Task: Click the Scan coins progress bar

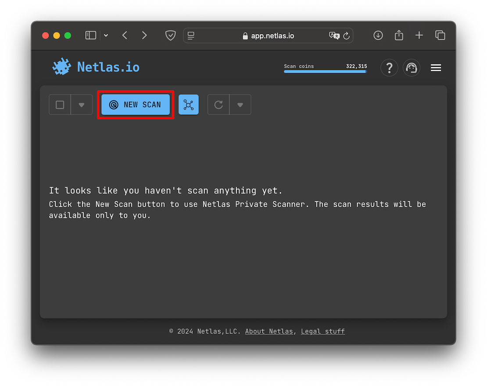Action: tap(325, 71)
